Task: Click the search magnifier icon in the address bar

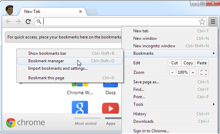Action: point(39,22)
